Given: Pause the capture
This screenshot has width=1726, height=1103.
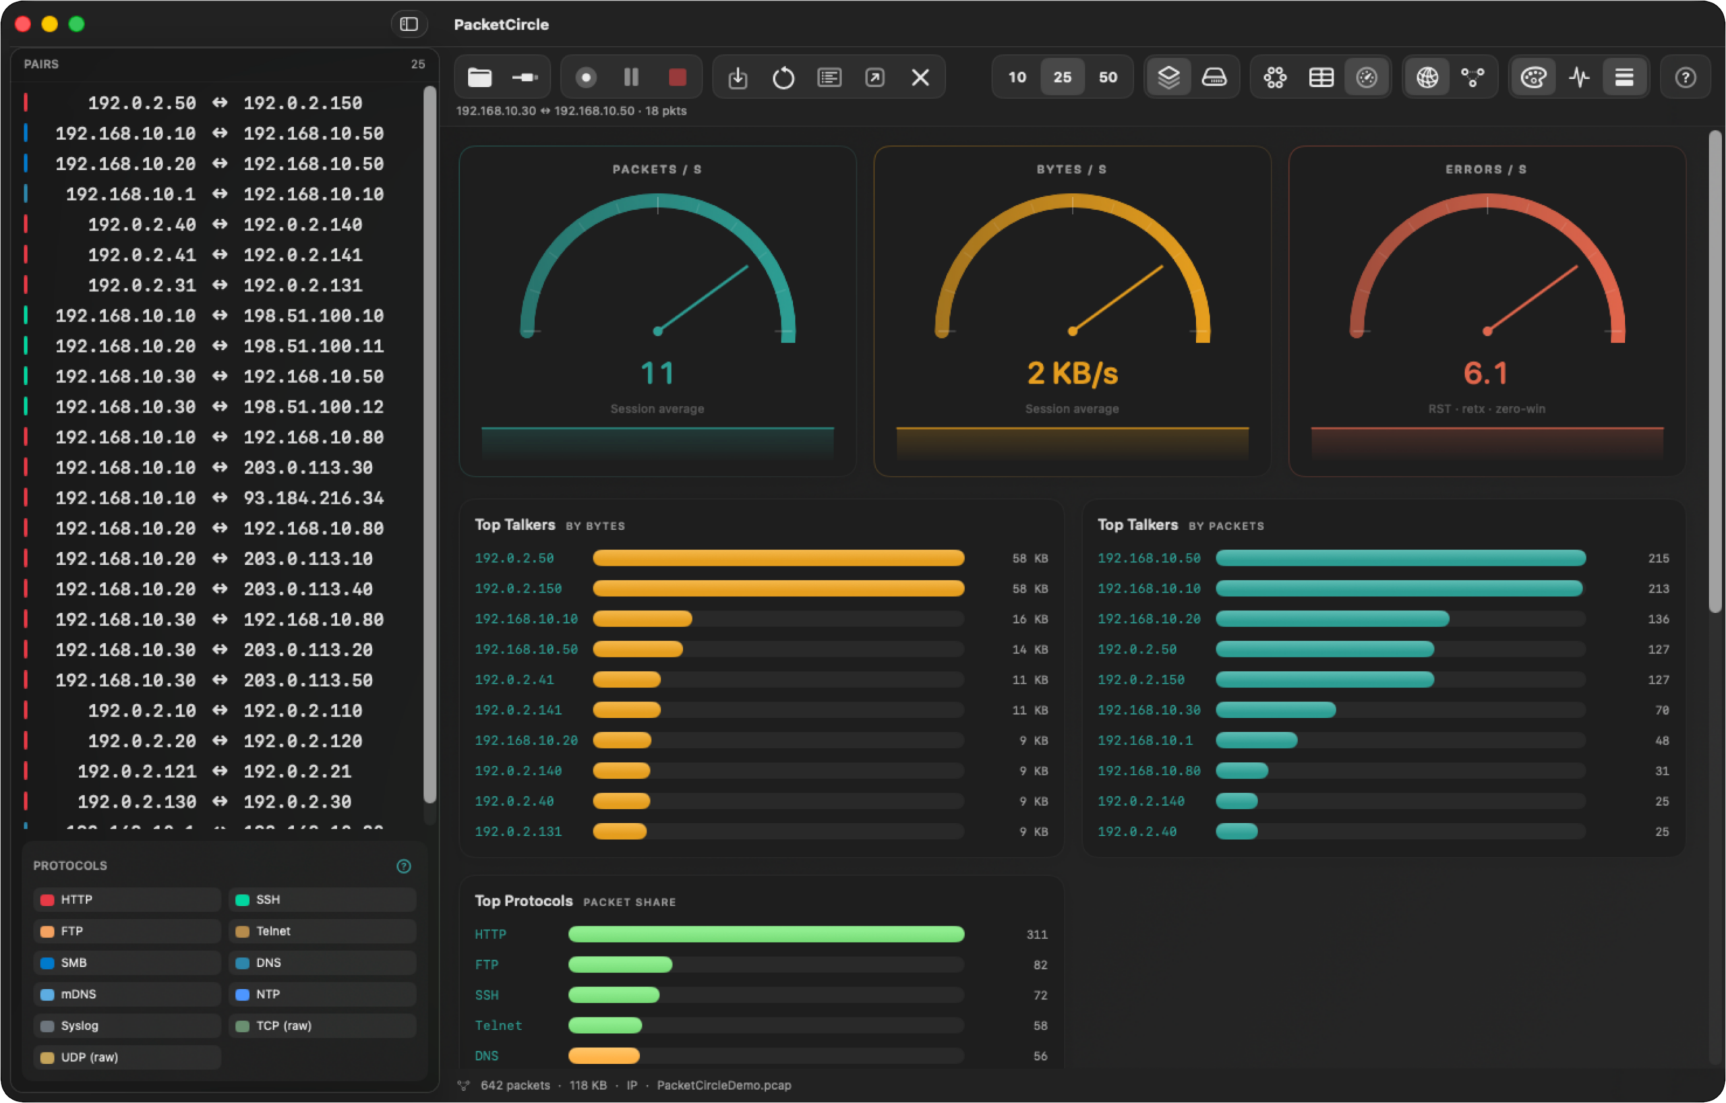Looking at the screenshot, I should coord(632,78).
